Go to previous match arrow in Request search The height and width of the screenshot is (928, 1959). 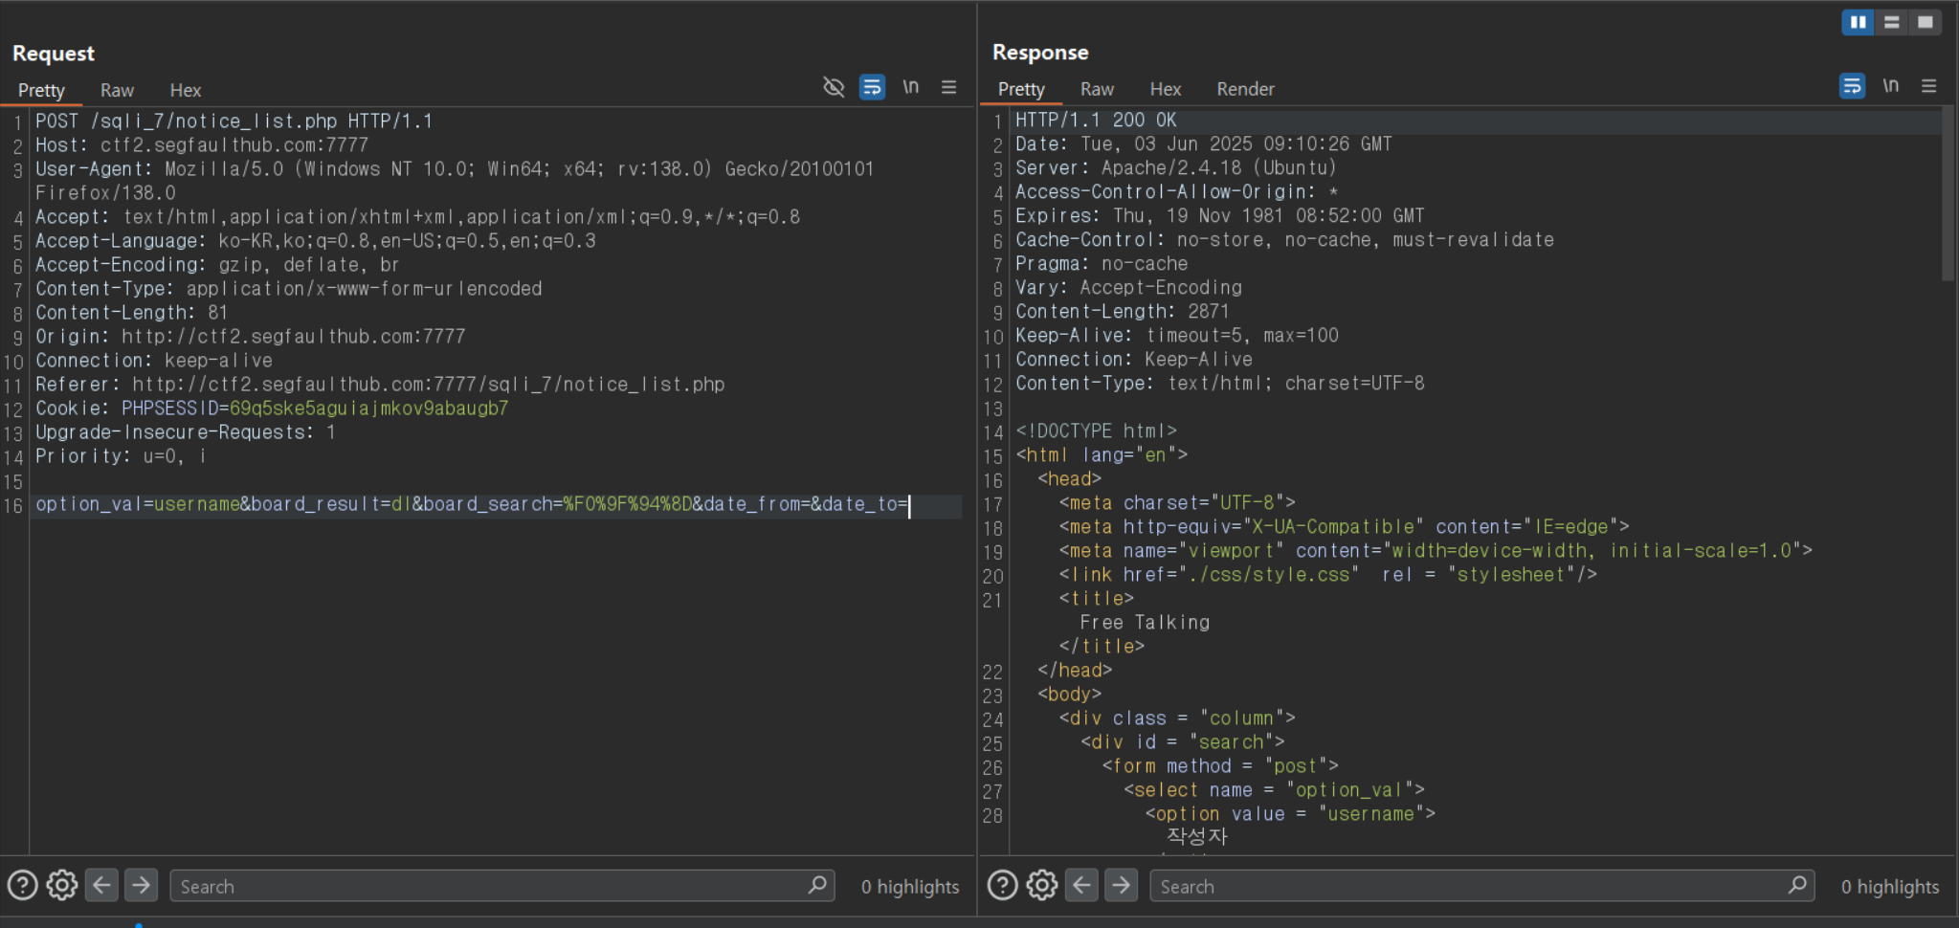click(x=101, y=885)
